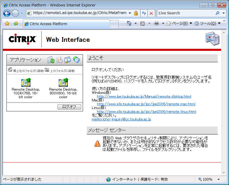Screen dimensions: 229x185
Task: Click the browser Back arrow button
Action: tap(7, 13)
